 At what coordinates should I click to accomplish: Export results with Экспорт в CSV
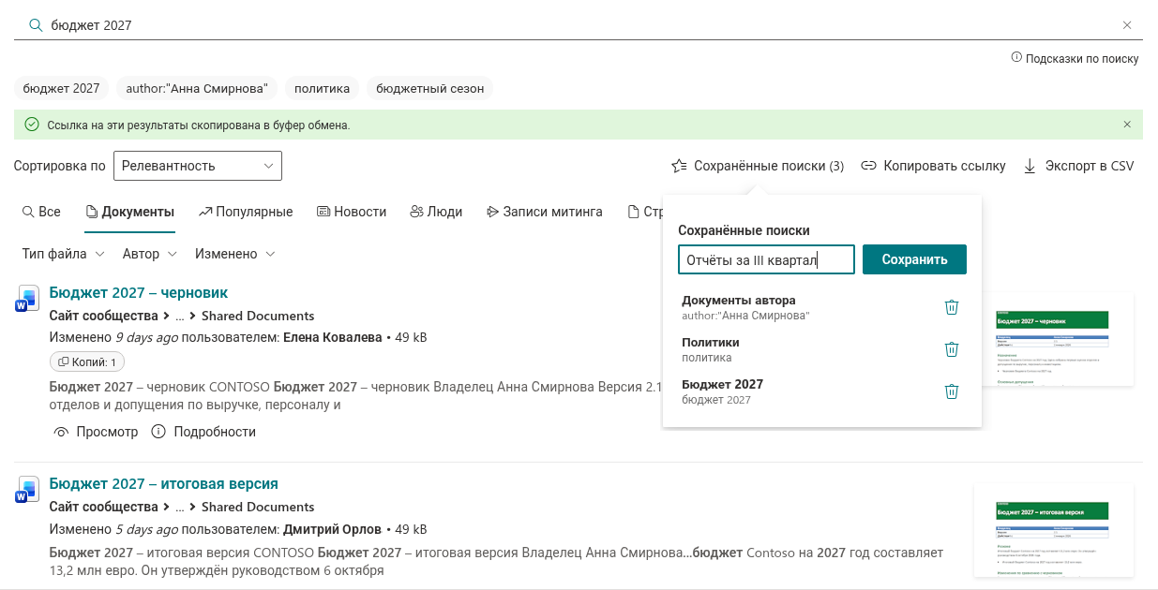click(1078, 166)
